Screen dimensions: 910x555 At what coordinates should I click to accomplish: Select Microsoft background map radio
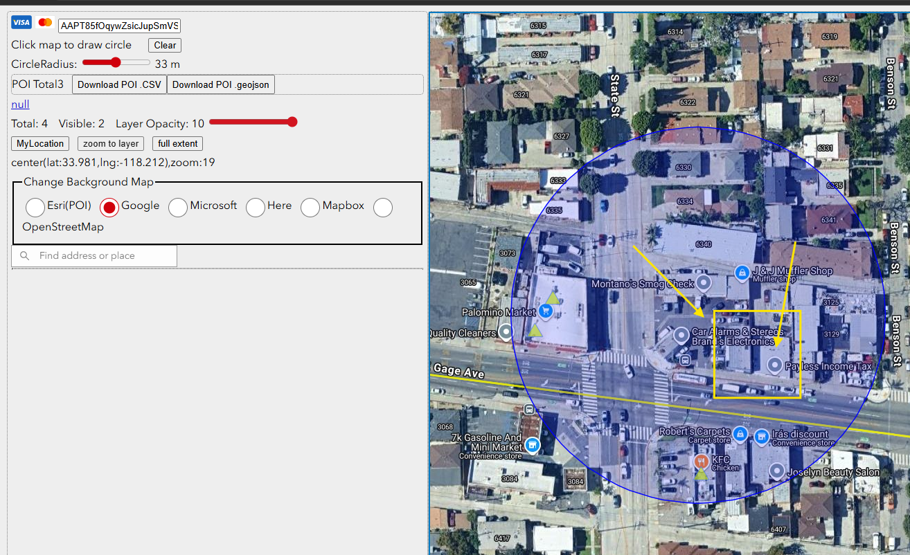(x=178, y=207)
